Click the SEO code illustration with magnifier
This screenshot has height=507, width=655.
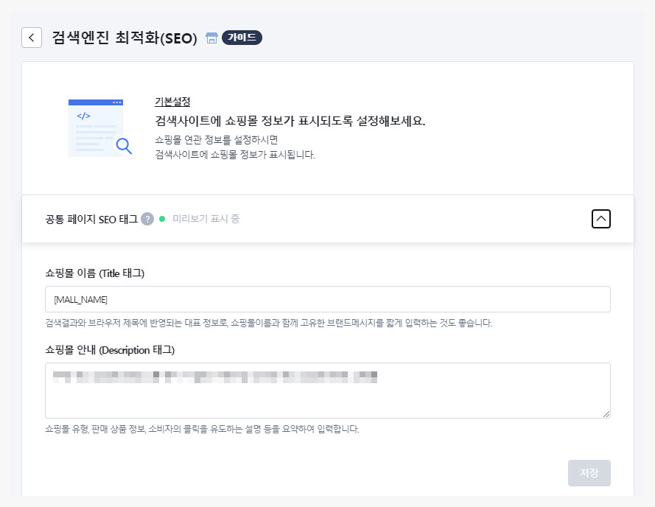pyautogui.click(x=99, y=127)
